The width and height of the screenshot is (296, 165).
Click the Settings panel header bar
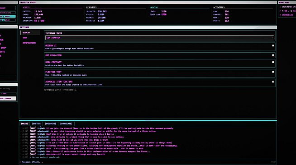(x=148, y=27)
